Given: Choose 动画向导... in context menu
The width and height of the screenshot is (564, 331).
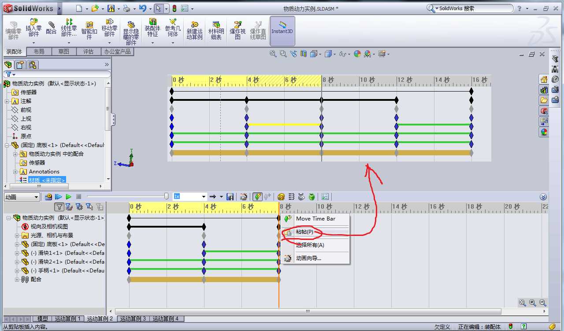Looking at the screenshot, I should [x=315, y=258].
